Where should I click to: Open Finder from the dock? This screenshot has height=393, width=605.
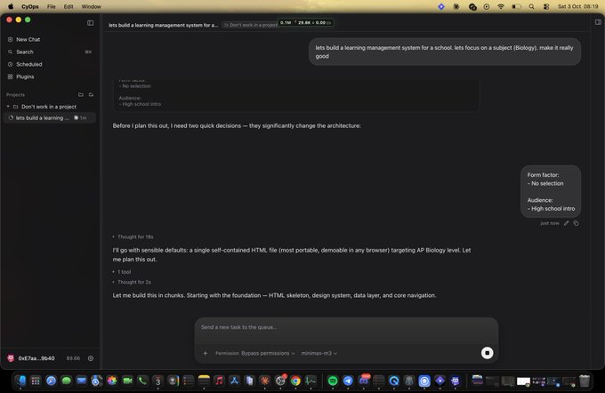[20, 381]
